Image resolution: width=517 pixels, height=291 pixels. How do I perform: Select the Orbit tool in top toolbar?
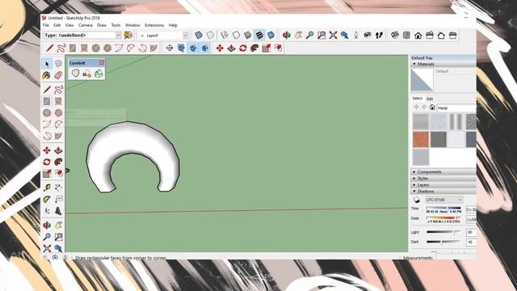click(x=287, y=35)
